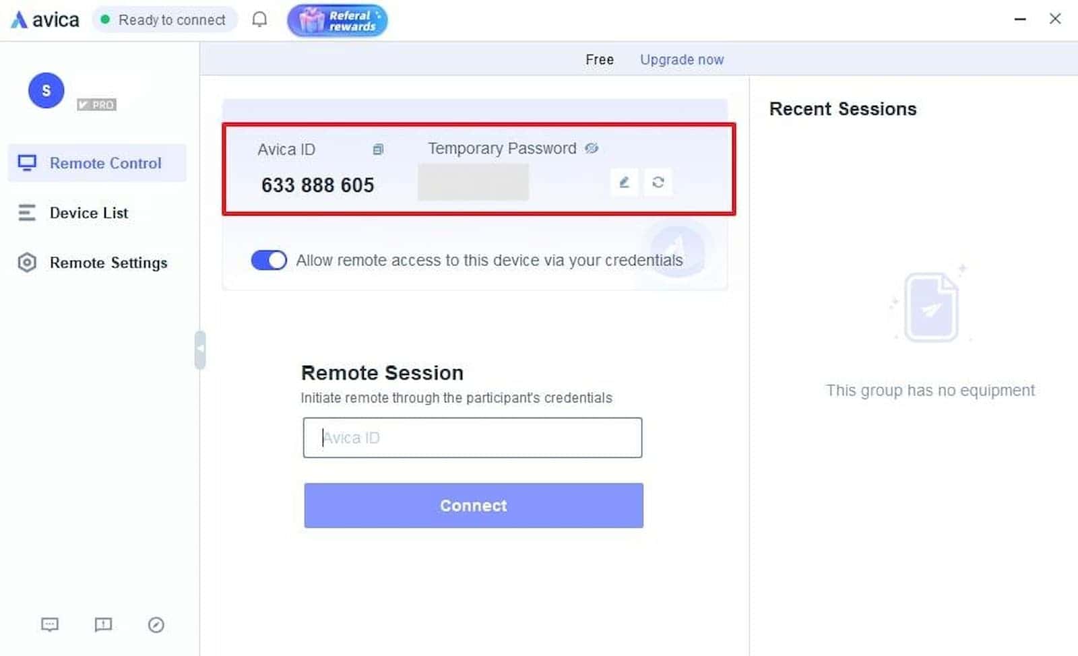This screenshot has width=1078, height=656.
Task: Click the profile avatar with PRO badge
Action: (x=45, y=90)
